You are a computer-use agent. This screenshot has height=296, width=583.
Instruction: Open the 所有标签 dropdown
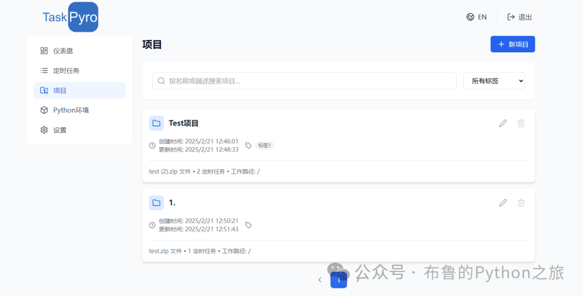(494, 81)
